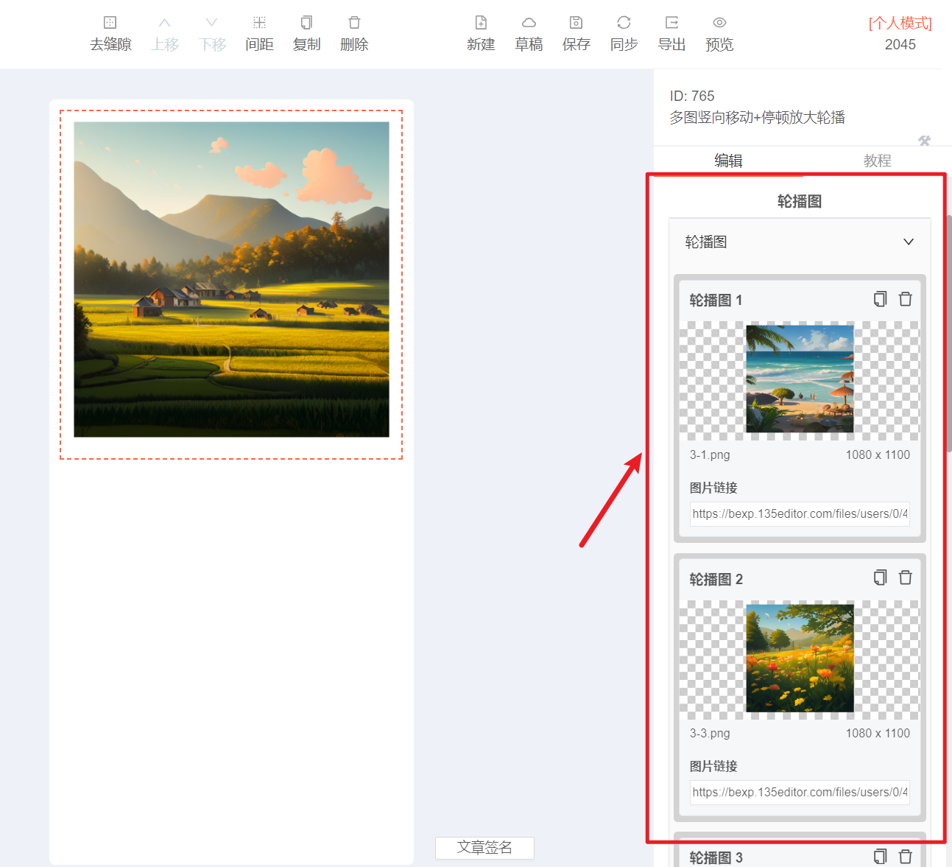The height and width of the screenshot is (867, 952).
Task: Click 1080 x 1100 size under 3-3.png
Action: click(878, 734)
